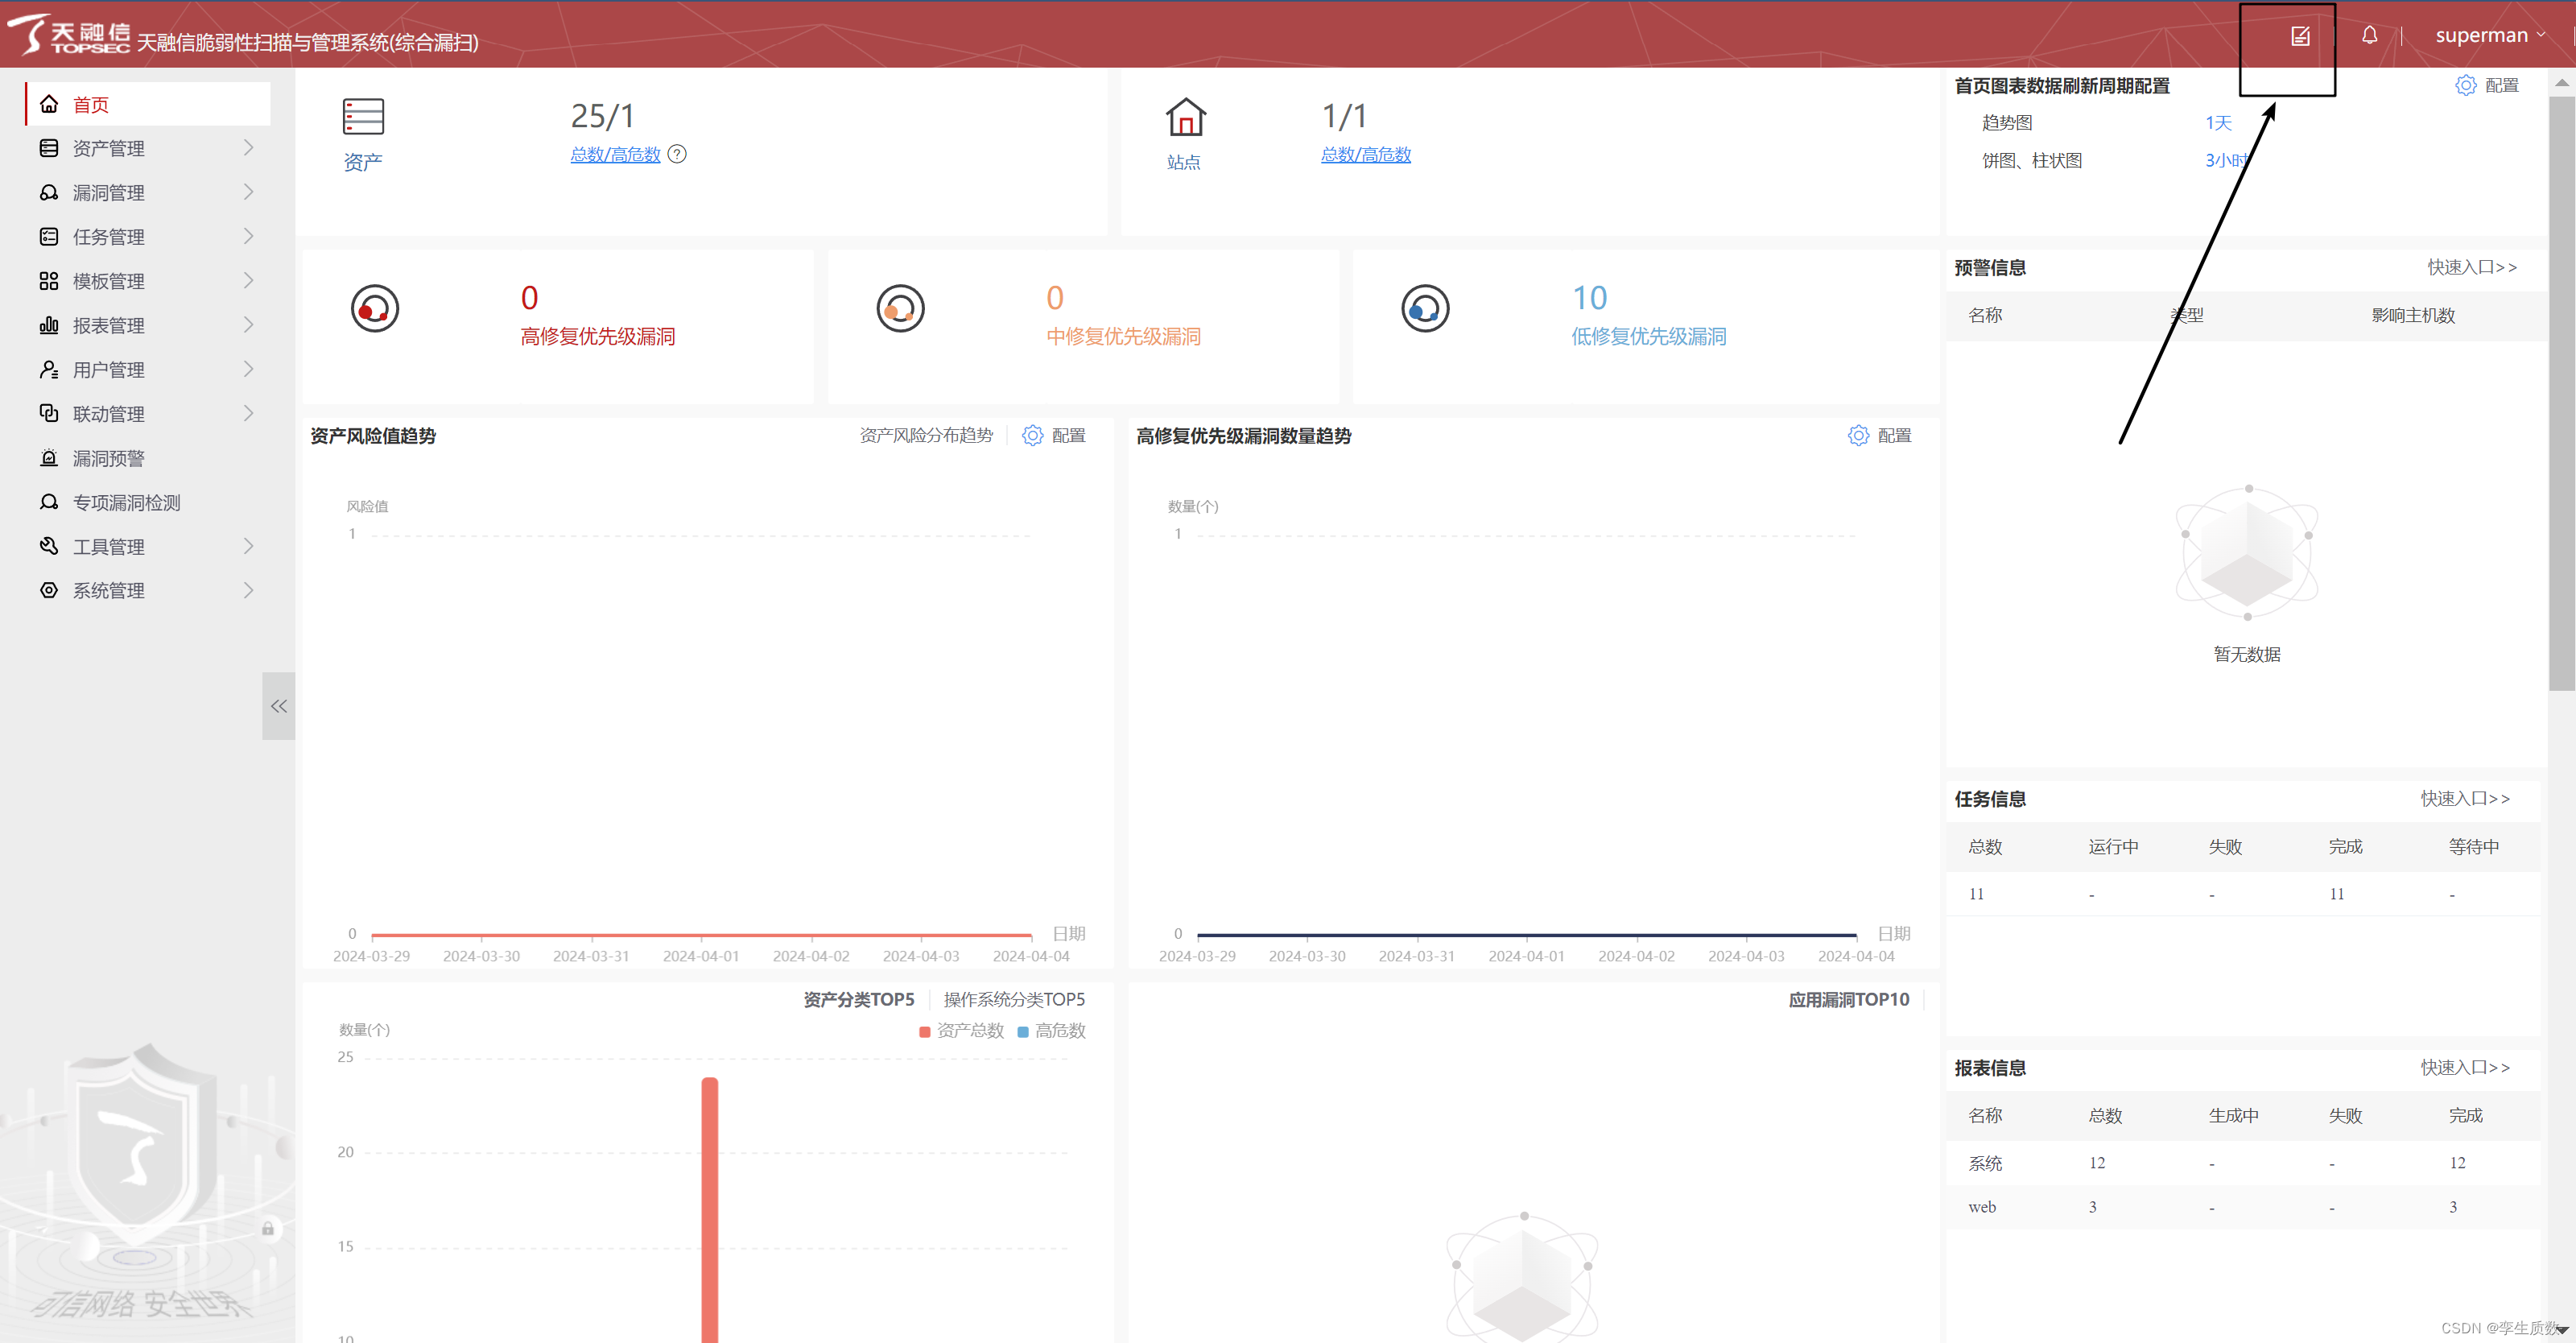Screen dimensions: 2576x1343
Task: Click the 资产 server icon
Action: coord(363,117)
